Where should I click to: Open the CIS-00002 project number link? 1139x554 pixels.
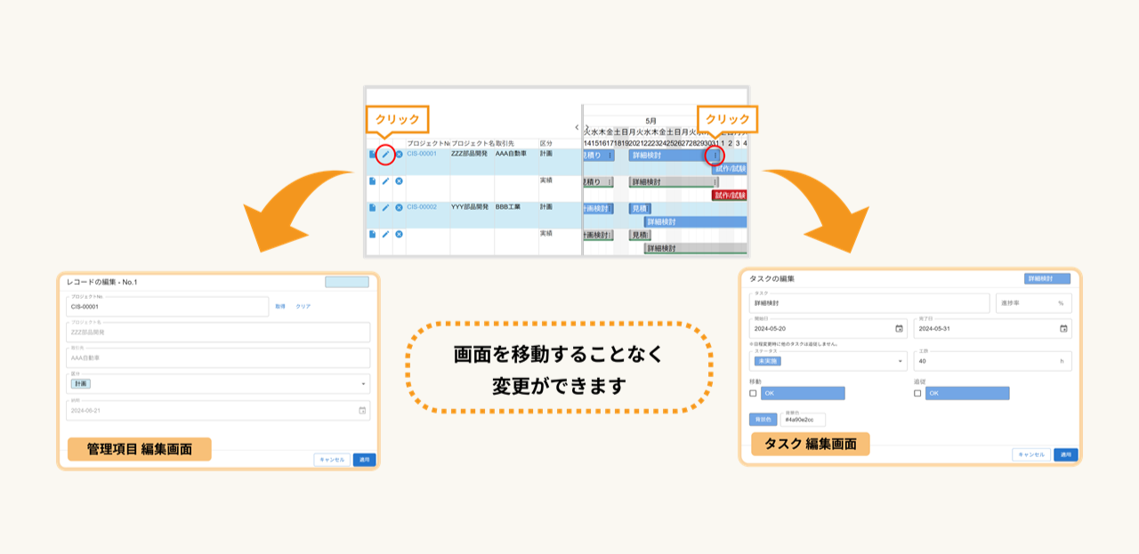tap(422, 207)
